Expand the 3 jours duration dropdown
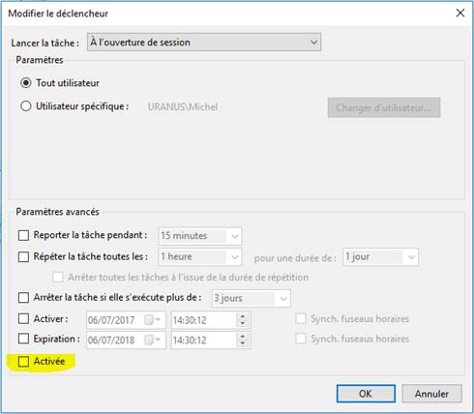 251,298
